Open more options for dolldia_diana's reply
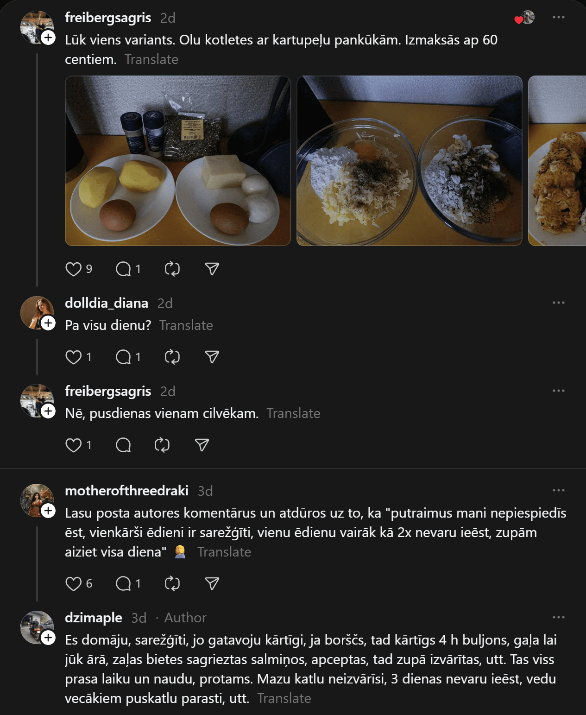The height and width of the screenshot is (715, 586). (x=558, y=303)
